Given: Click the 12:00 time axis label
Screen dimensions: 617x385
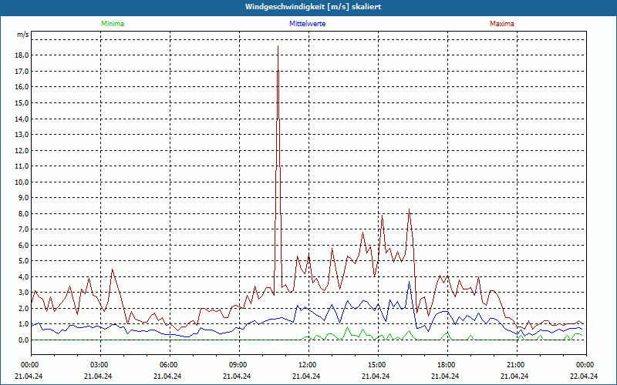Looking at the screenshot, I should [x=308, y=365].
